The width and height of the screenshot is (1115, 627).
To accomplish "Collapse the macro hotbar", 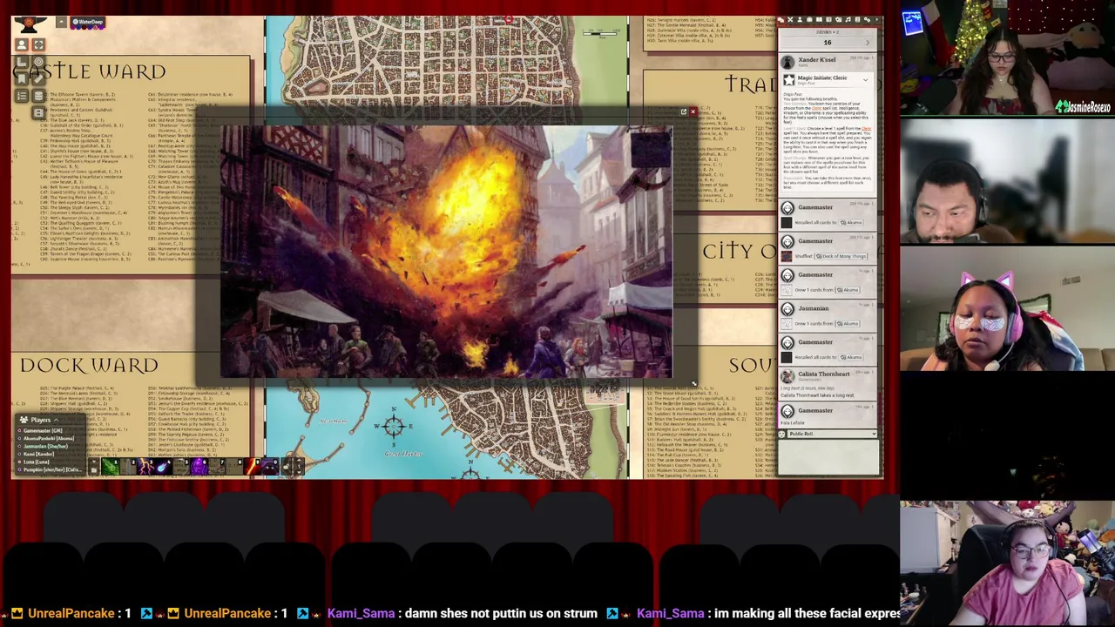I will pyautogui.click(x=94, y=461).
